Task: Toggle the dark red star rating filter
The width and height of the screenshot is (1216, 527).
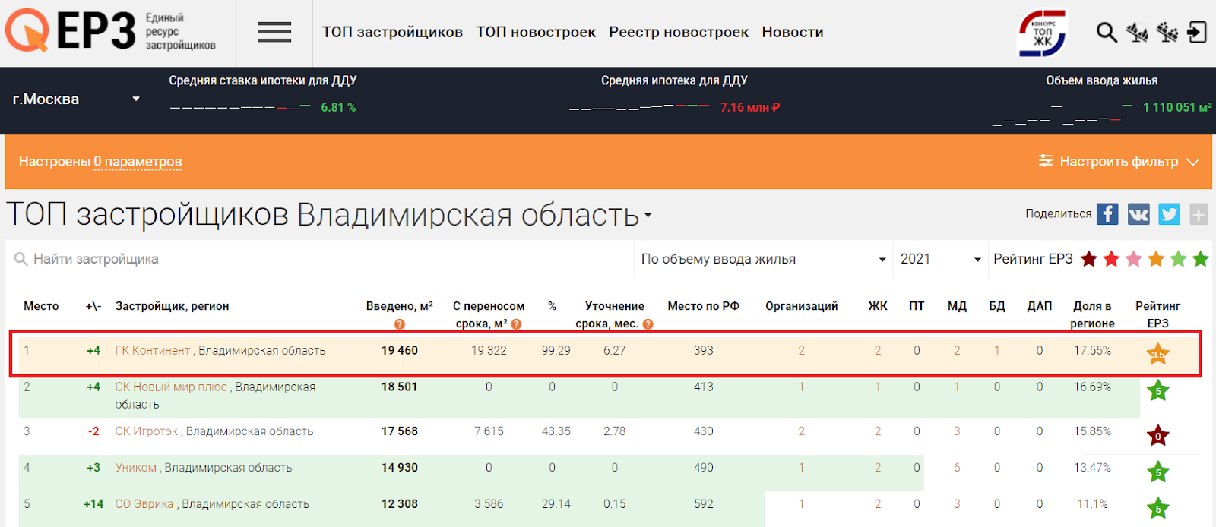Action: click(x=1088, y=259)
